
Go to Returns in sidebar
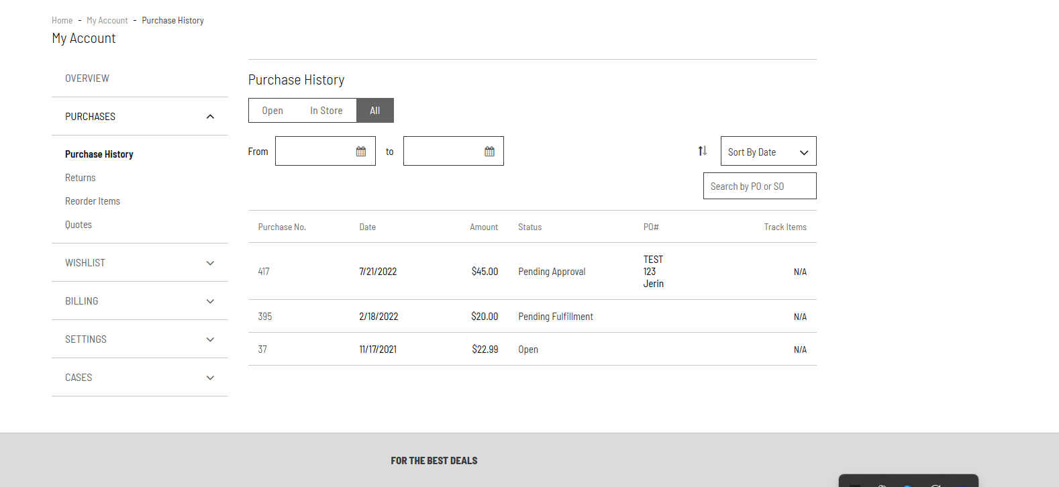(81, 178)
